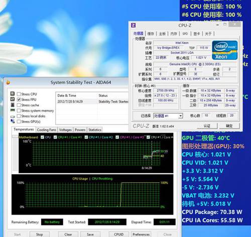251x237 pixels.
Task: Click the 认证 button in CPU-Z
Action: click(207, 126)
